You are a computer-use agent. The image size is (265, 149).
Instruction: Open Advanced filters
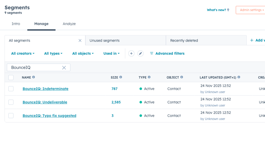(x=167, y=53)
